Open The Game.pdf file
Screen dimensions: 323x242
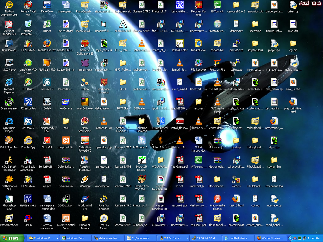(x=179, y=162)
